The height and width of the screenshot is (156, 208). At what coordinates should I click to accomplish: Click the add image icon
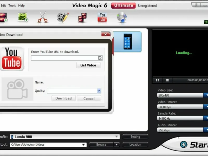[23, 17]
